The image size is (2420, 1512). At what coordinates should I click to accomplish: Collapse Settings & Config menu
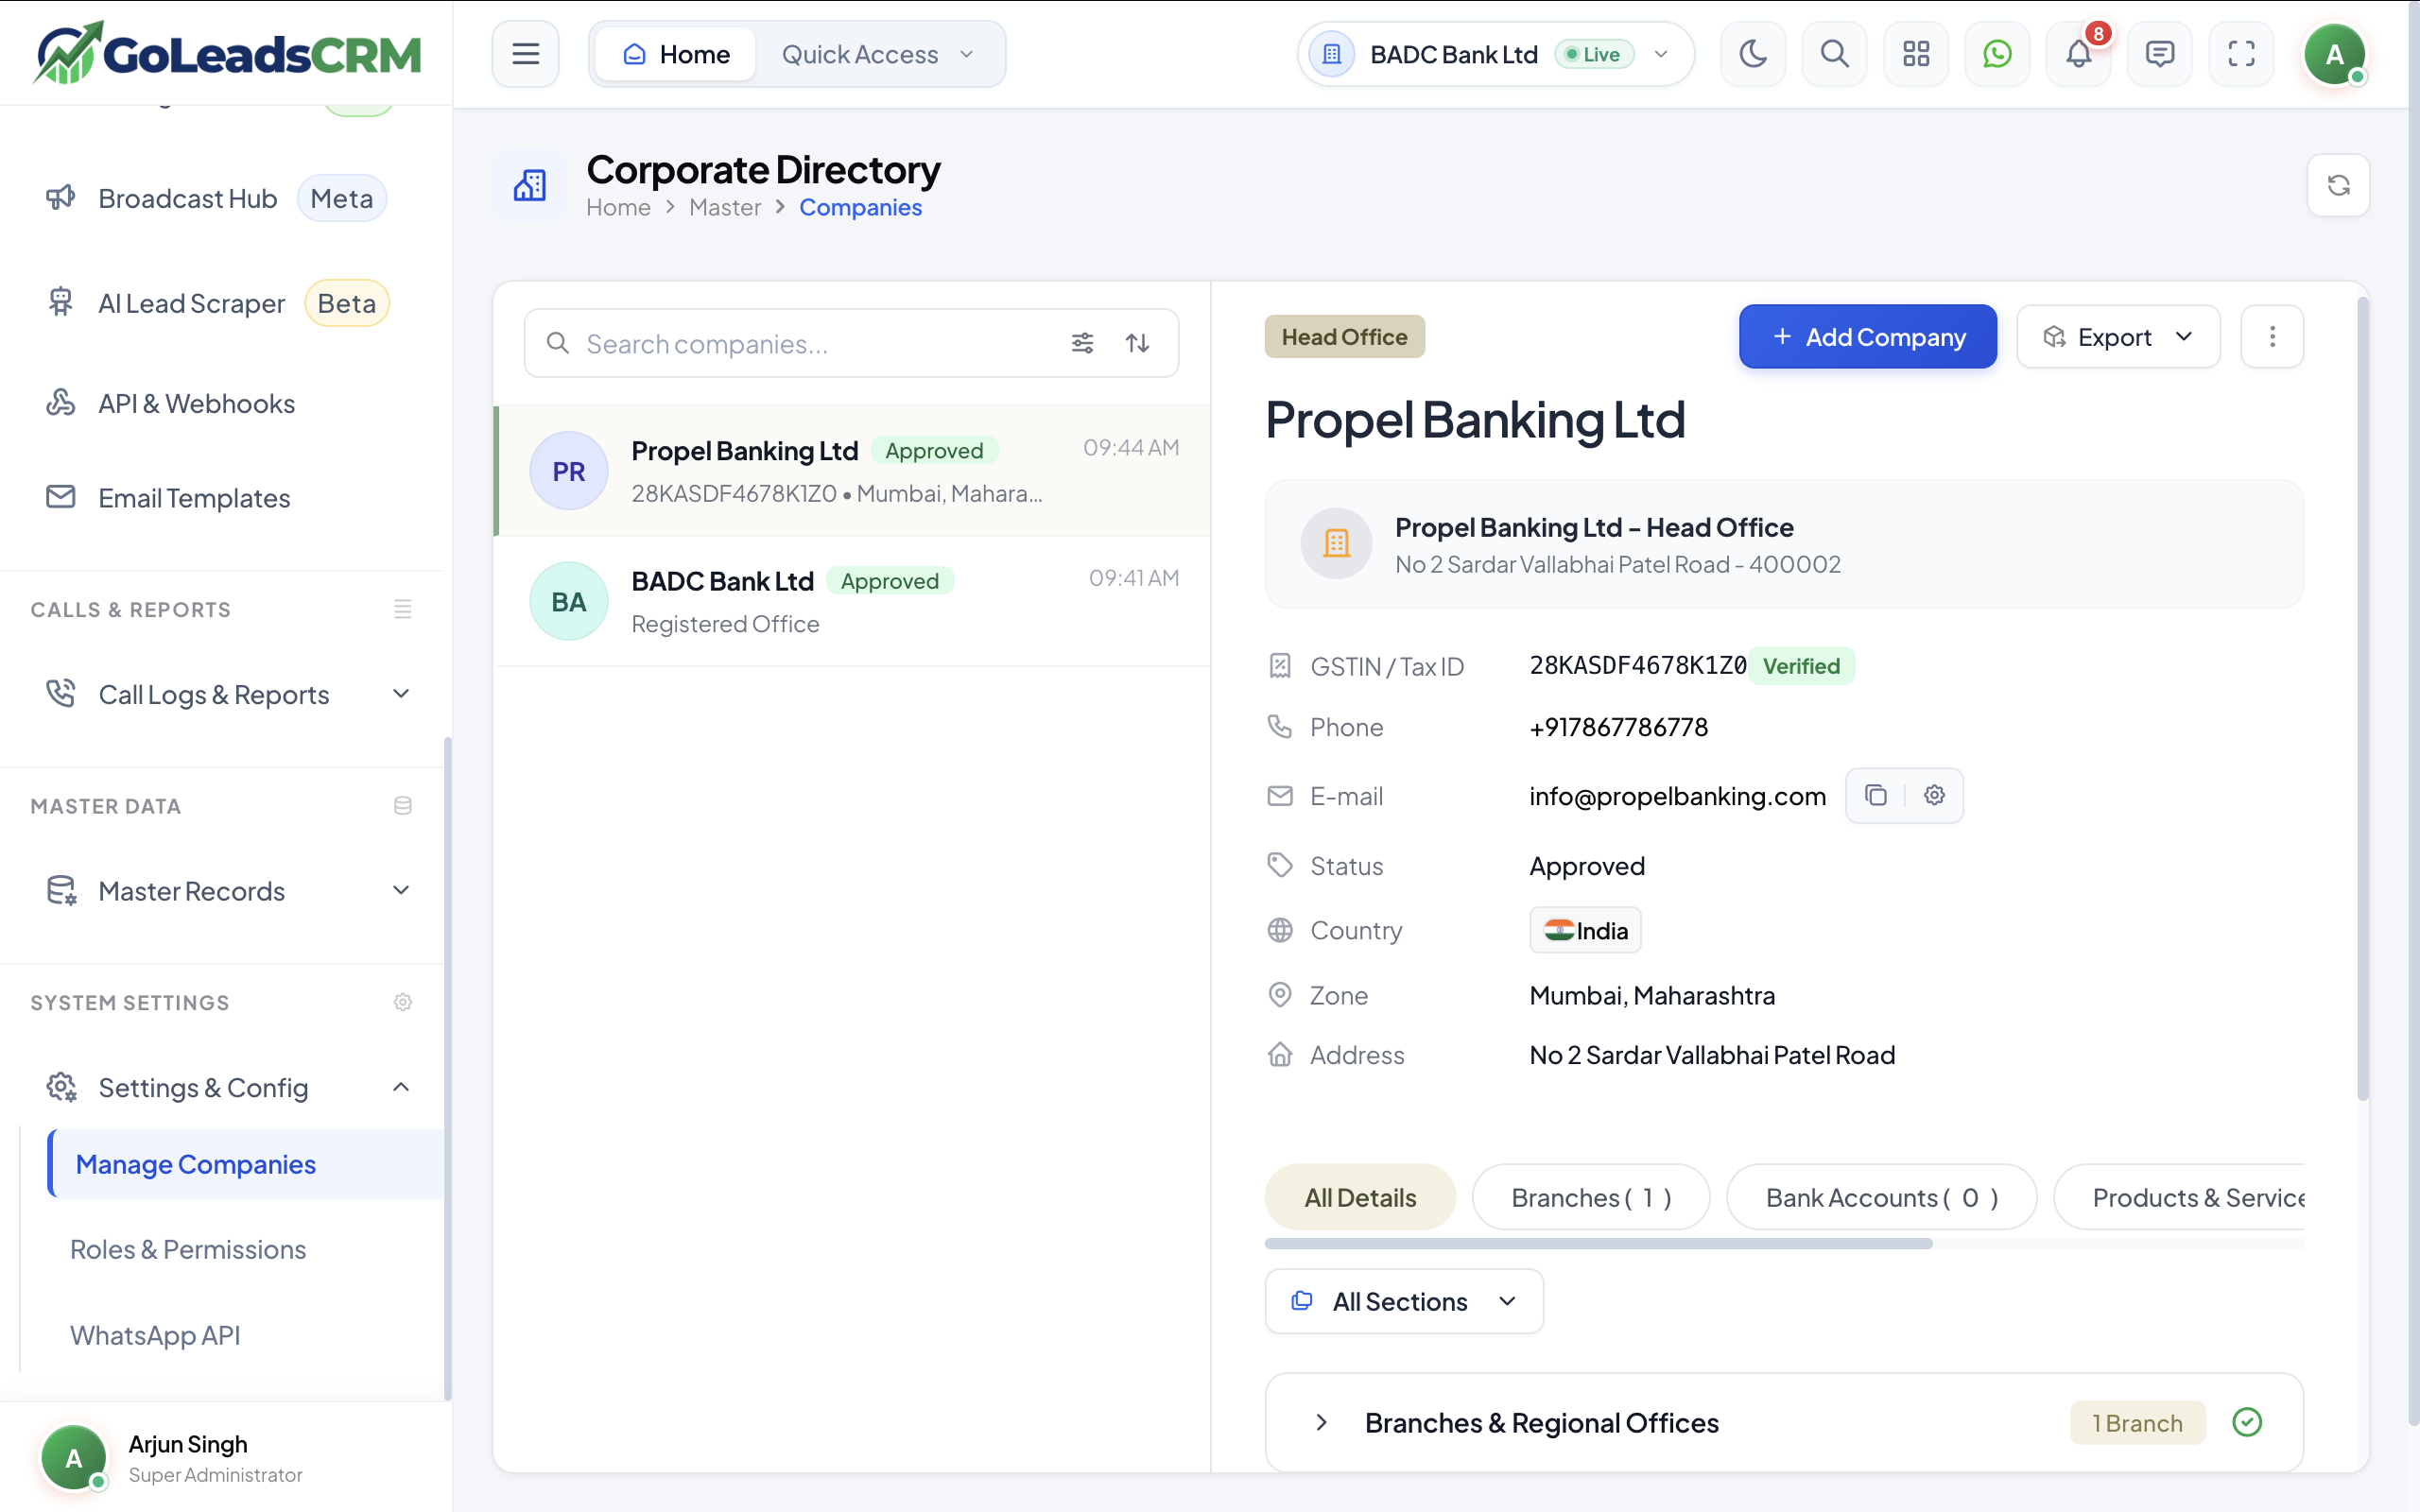point(228,1087)
